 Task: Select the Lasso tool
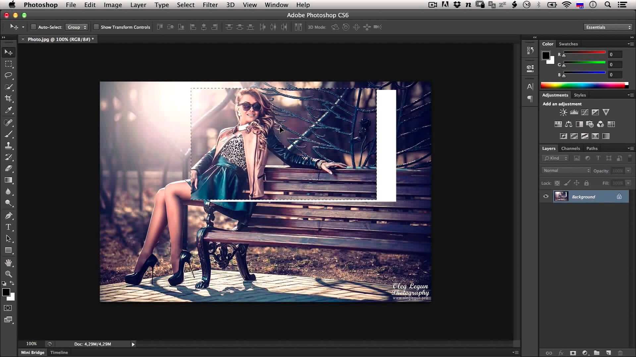point(8,75)
